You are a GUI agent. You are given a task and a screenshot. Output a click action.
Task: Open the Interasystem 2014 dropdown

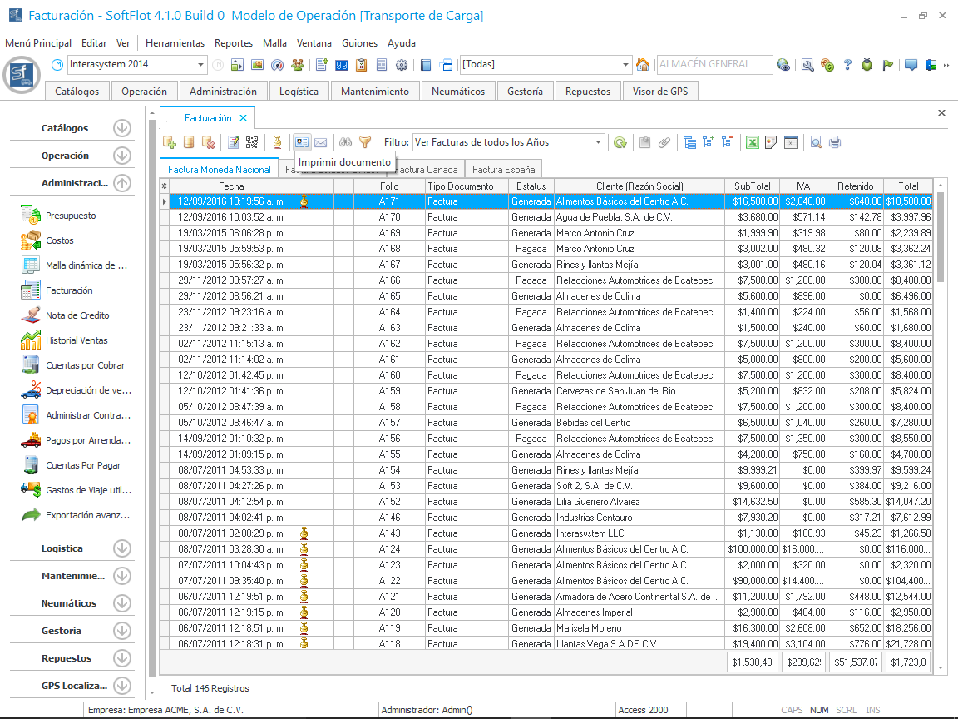click(201, 65)
